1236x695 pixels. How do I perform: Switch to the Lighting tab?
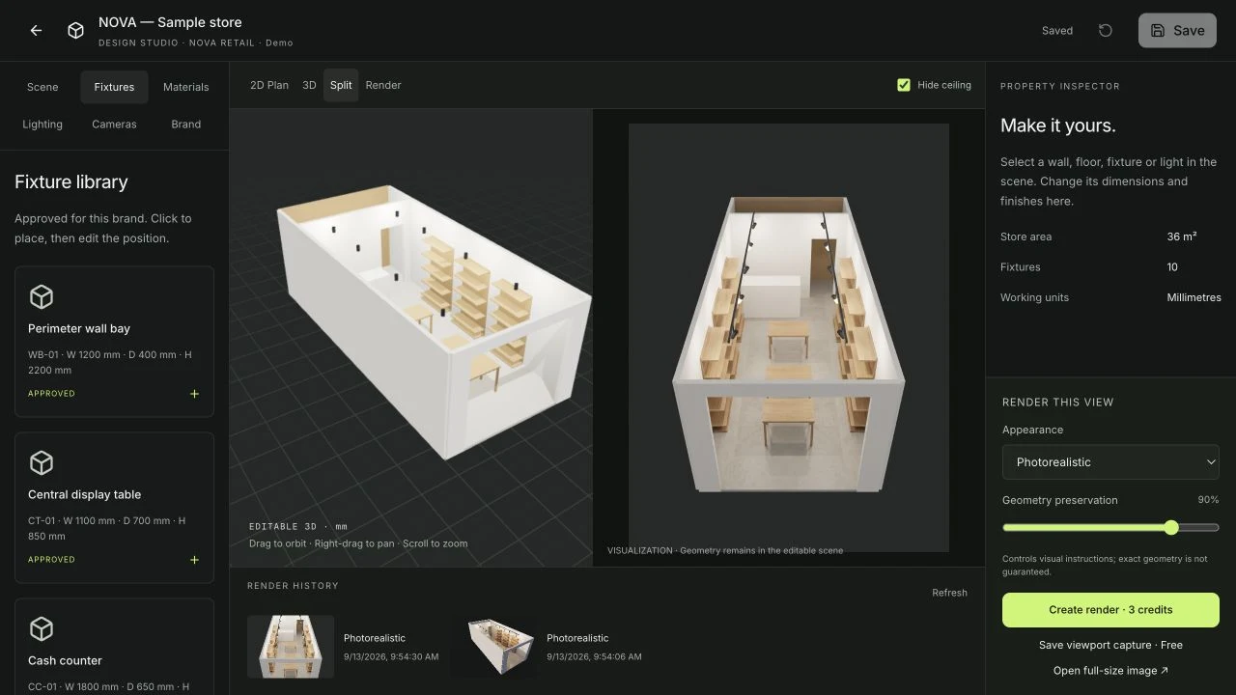[x=42, y=125]
